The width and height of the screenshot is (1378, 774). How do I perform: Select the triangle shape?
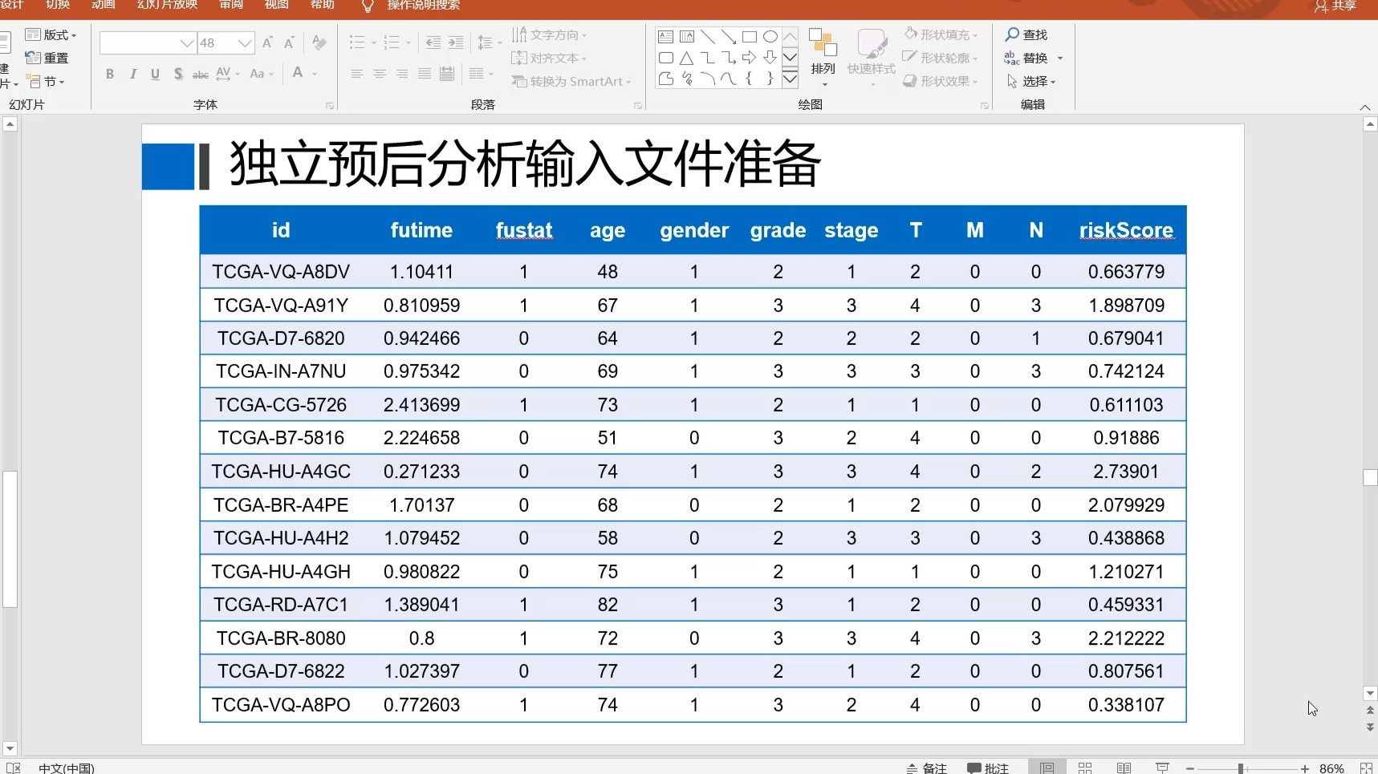[x=686, y=58]
